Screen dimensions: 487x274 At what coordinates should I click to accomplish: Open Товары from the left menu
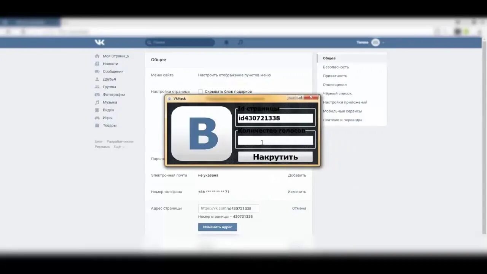pos(110,125)
